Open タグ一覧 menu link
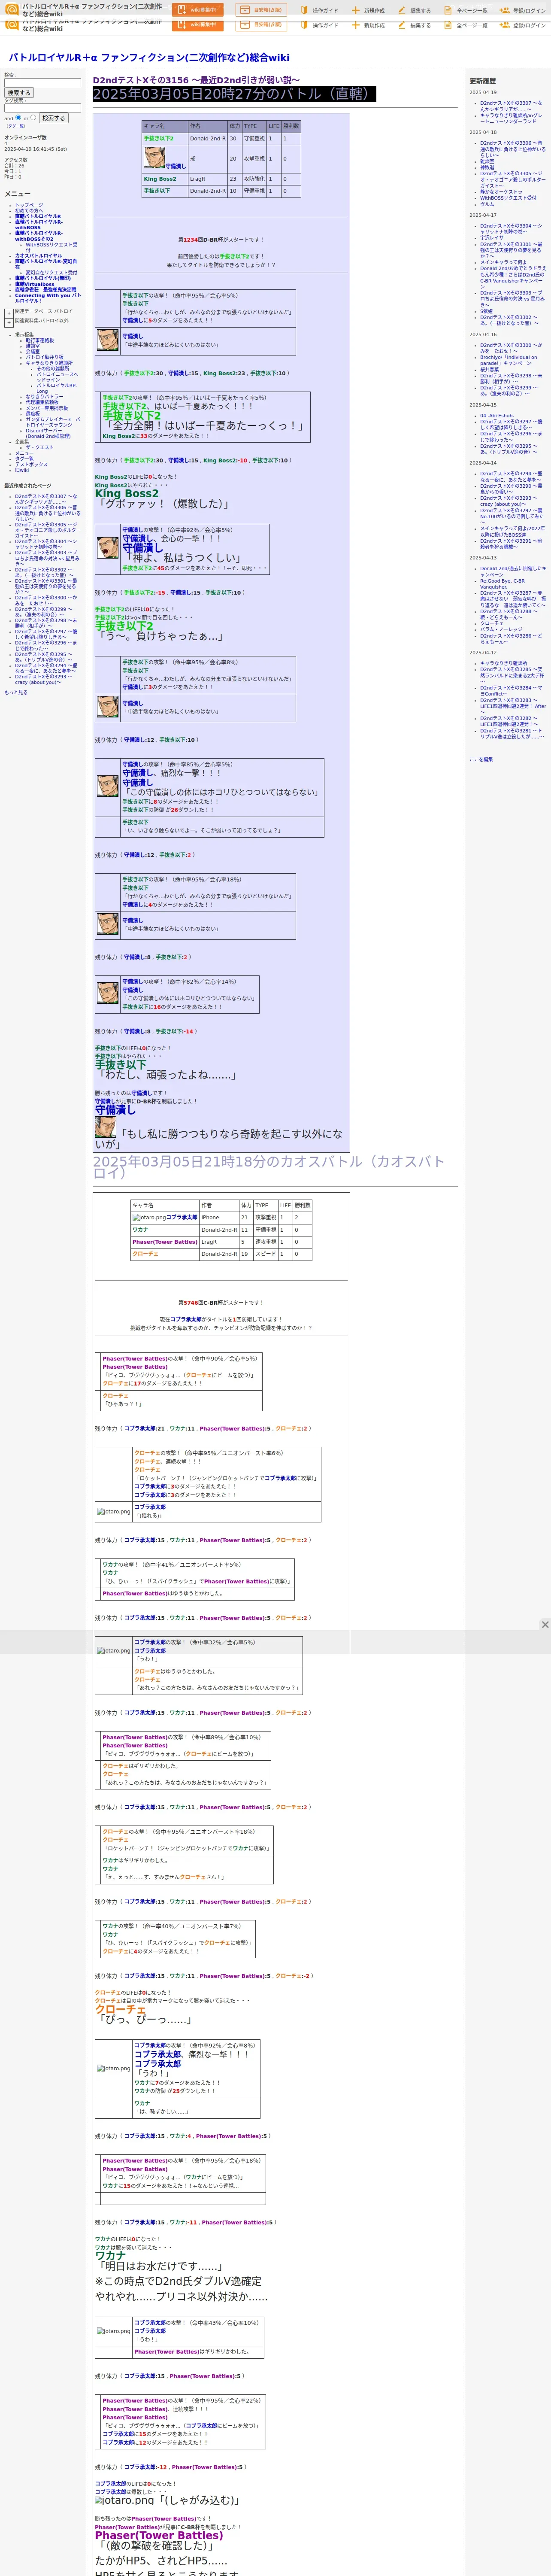Screen dimensions: 551x2576 (x=24, y=459)
